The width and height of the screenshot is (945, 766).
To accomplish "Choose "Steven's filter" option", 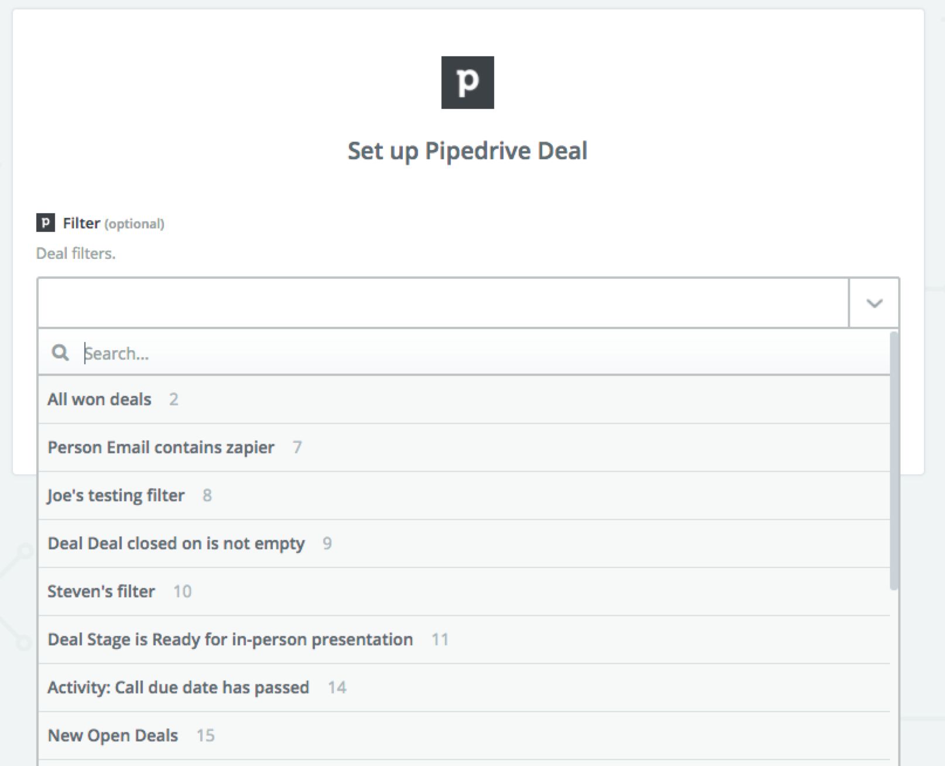I will coord(101,591).
